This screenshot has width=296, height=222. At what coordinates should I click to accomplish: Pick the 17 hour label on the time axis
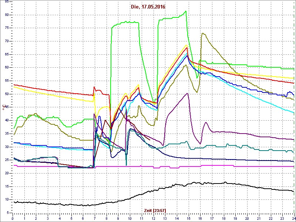[x=212, y=218]
